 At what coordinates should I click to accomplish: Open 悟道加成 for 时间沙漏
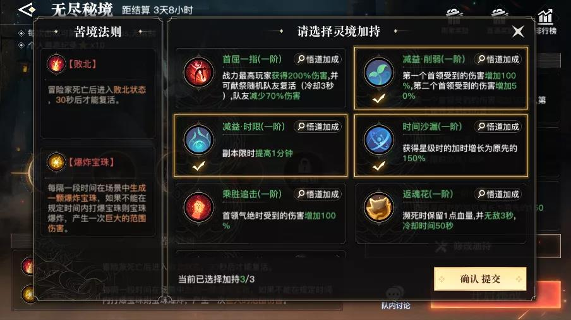coord(498,126)
